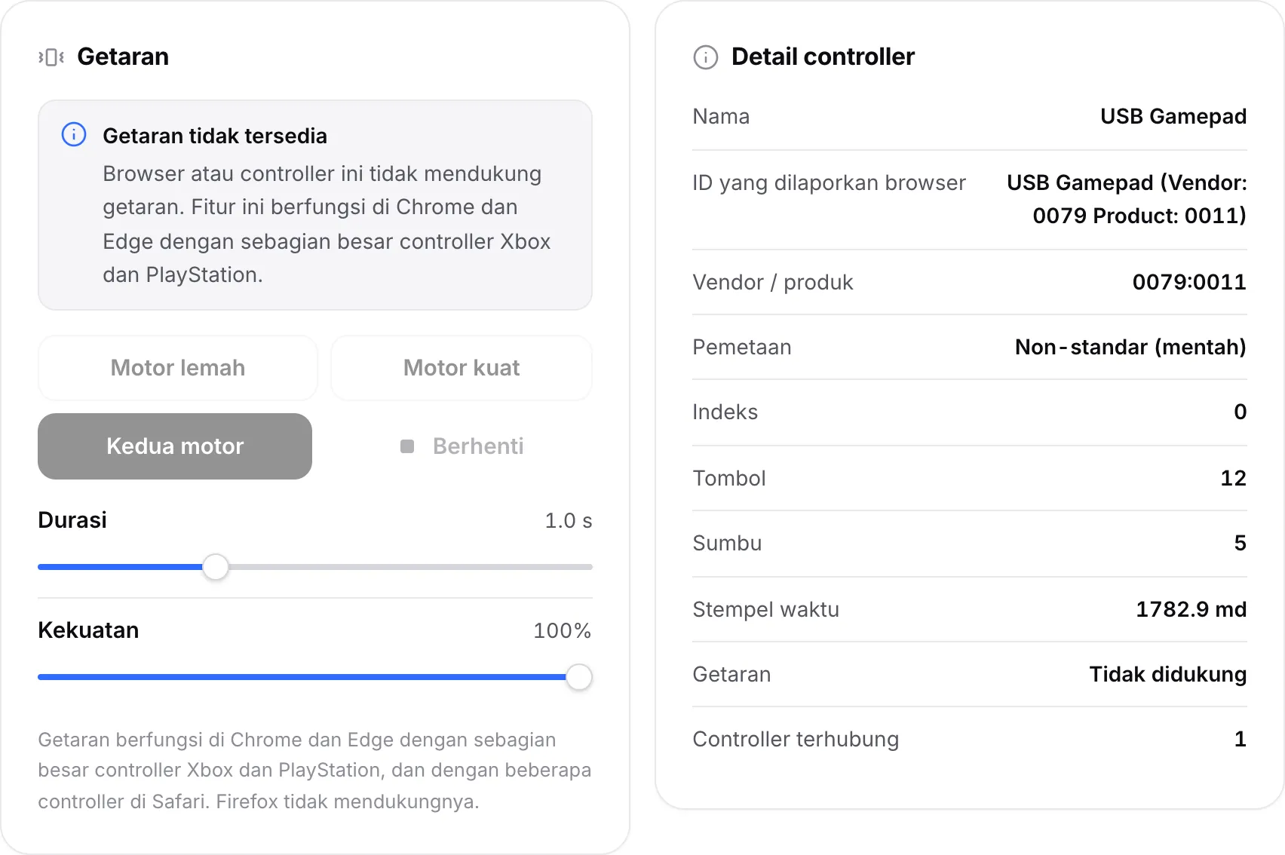Click the Detail controller heading
The width and height of the screenshot is (1285, 855).
pos(823,57)
